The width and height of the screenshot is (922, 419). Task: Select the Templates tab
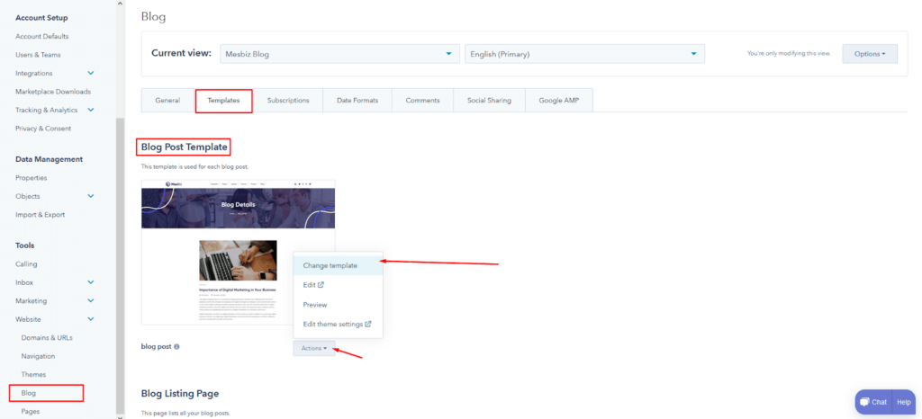point(223,101)
